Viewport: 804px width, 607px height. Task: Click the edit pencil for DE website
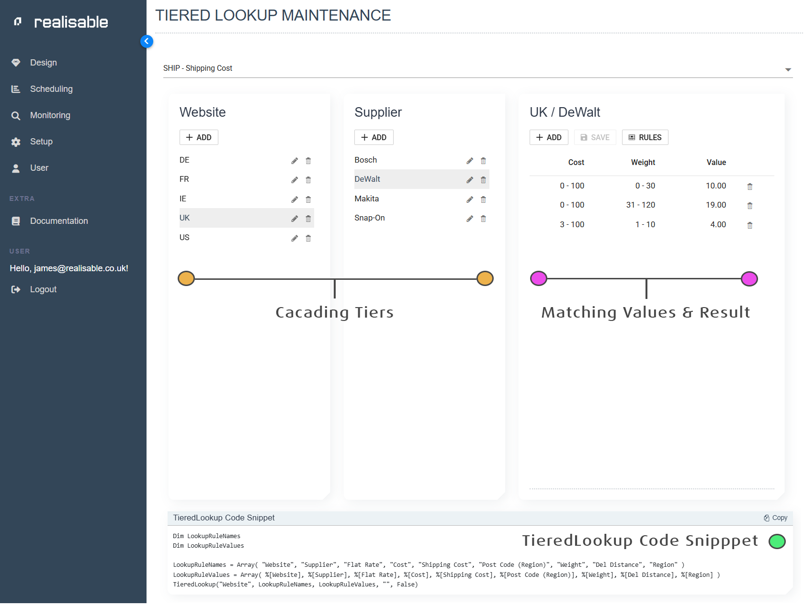294,161
